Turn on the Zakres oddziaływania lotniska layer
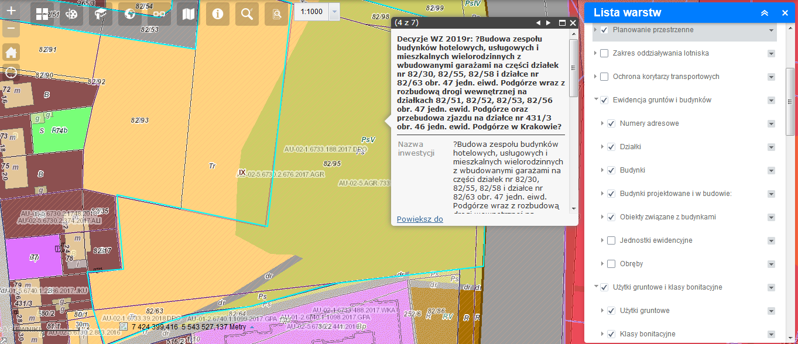 604,53
